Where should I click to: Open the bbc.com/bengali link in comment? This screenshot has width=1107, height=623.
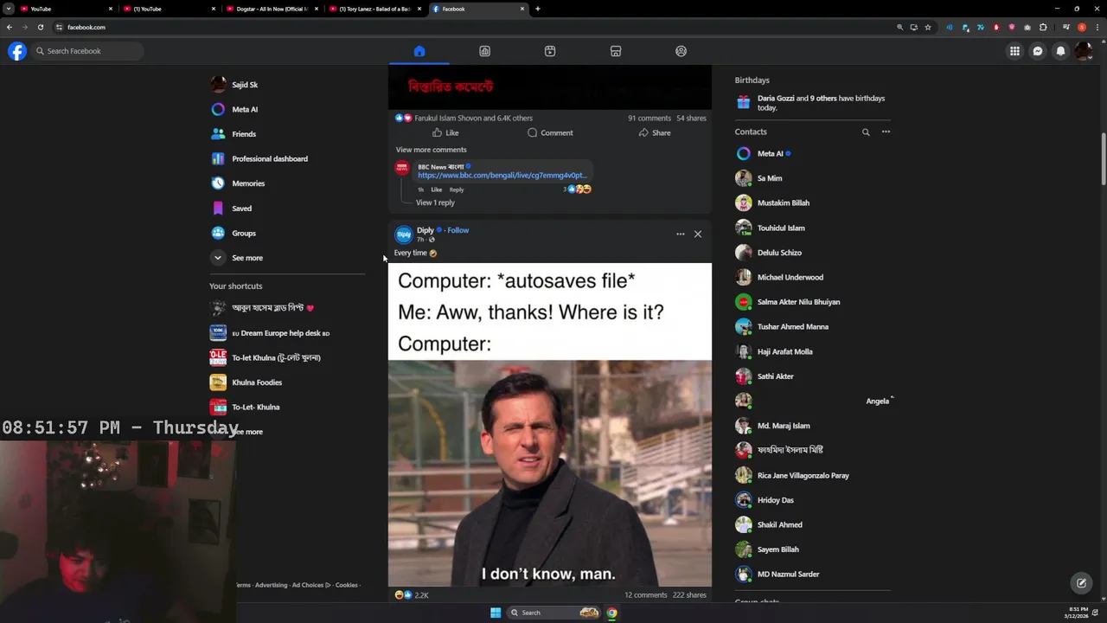(502, 176)
